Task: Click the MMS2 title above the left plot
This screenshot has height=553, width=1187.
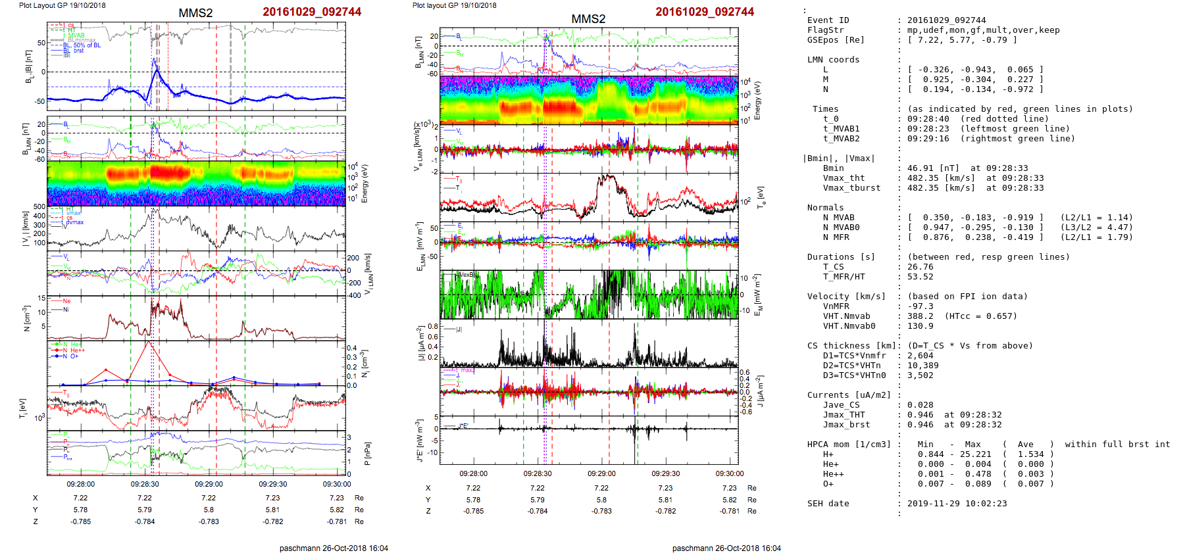Action: click(195, 13)
